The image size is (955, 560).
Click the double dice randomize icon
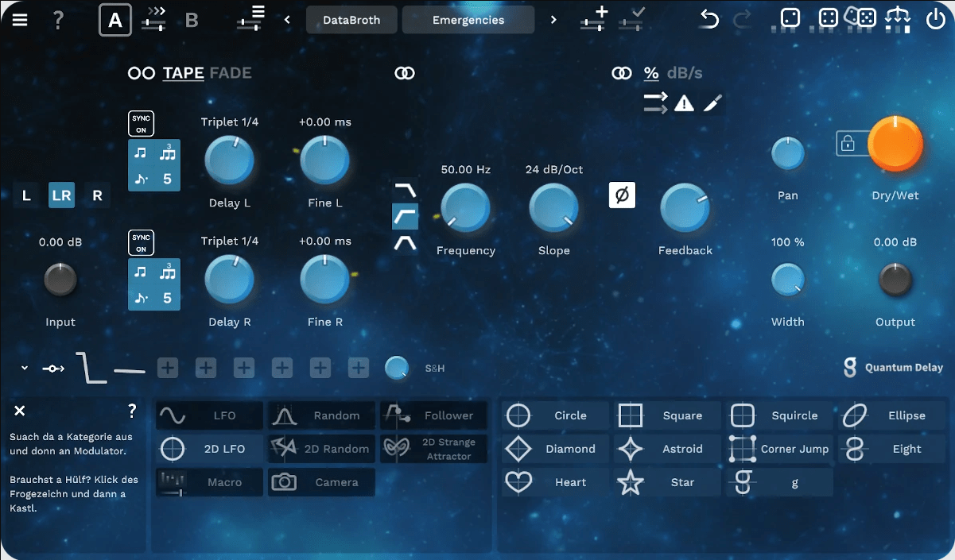pyautogui.click(x=861, y=17)
